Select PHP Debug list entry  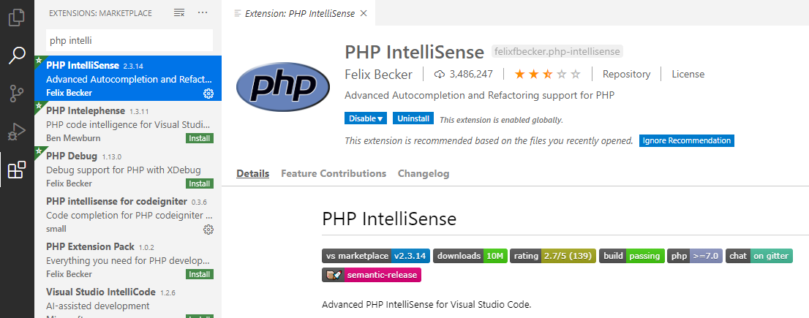click(128, 169)
